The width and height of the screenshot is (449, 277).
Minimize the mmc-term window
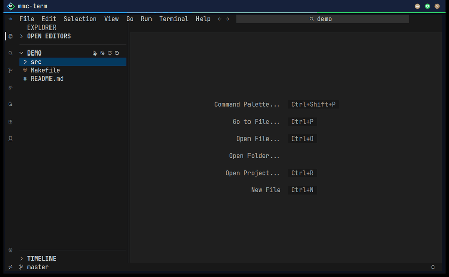click(417, 6)
